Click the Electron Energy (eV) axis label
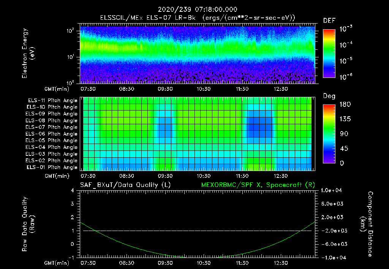Viewport: 389px width, 269px height. [x=28, y=53]
